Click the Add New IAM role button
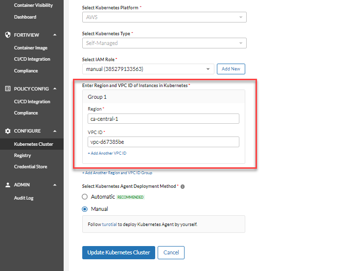Viewport: 350px width, 271px height. tap(231, 69)
